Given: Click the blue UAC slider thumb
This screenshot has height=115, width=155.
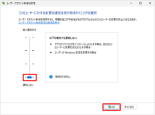Looking at the screenshot, I should pos(29,77).
